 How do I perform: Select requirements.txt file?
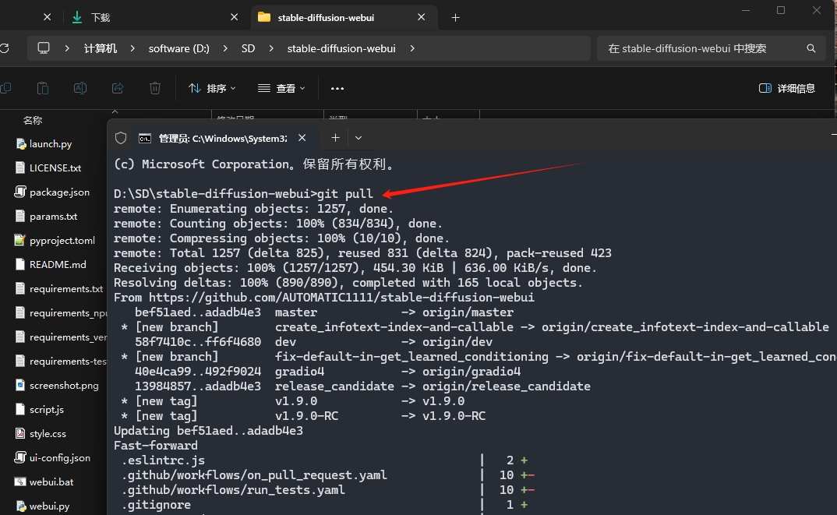pyautogui.click(x=66, y=289)
